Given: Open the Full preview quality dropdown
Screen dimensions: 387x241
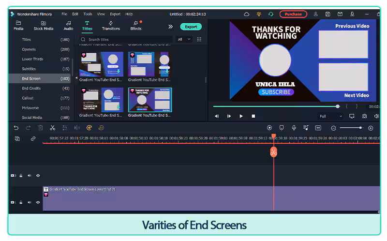Looking at the screenshot, I should coord(330,116).
